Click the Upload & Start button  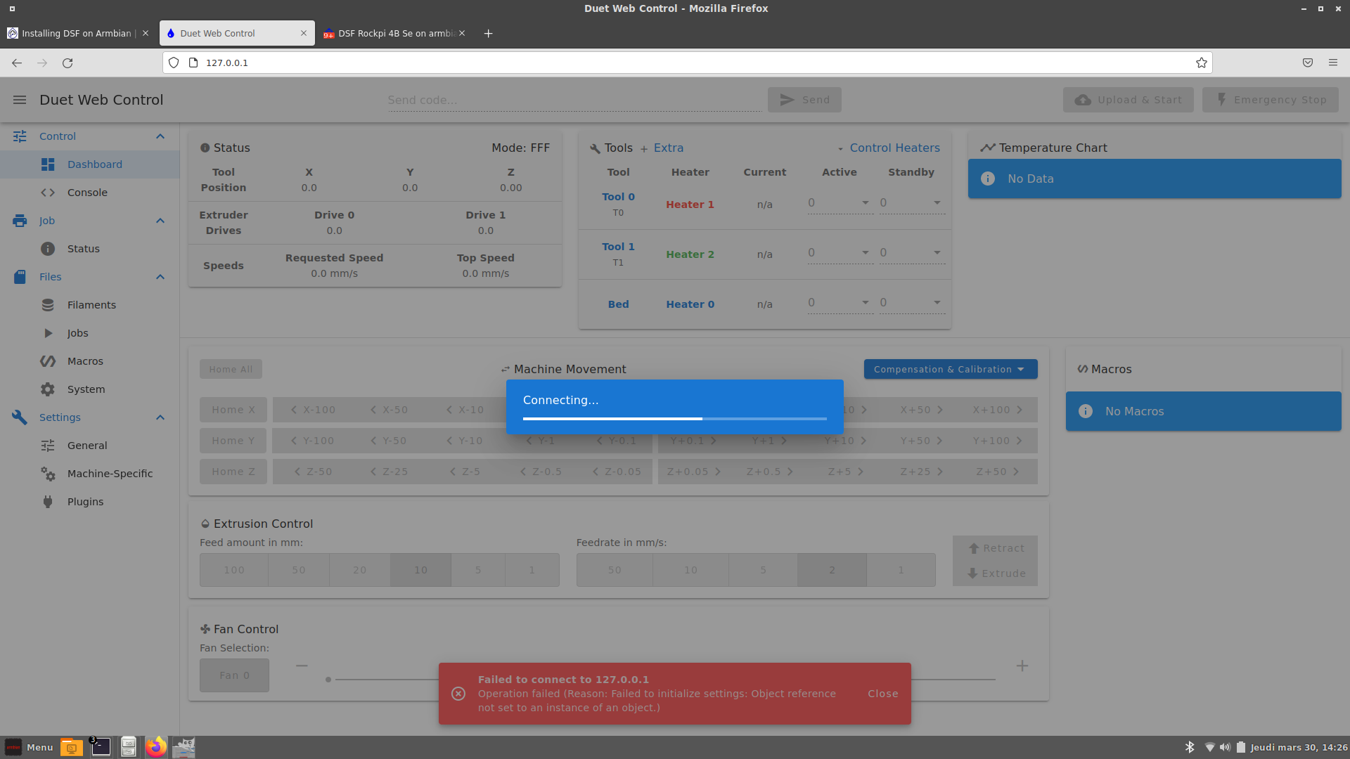tap(1129, 100)
